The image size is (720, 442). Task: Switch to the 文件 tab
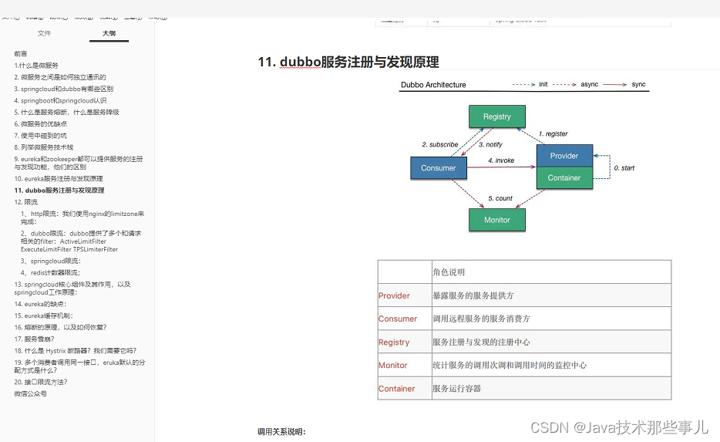pyautogui.click(x=44, y=33)
